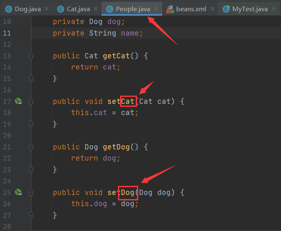Click the 'dog' field name on line 10

click(114, 22)
